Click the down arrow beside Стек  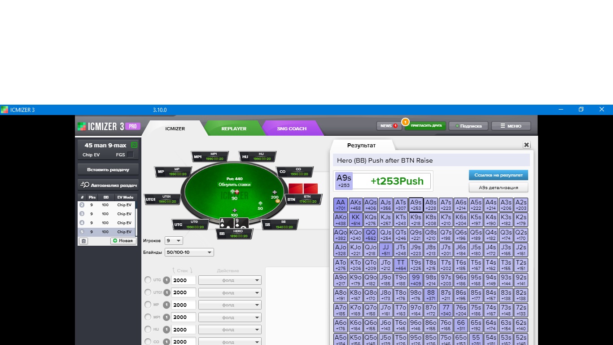pos(191,270)
